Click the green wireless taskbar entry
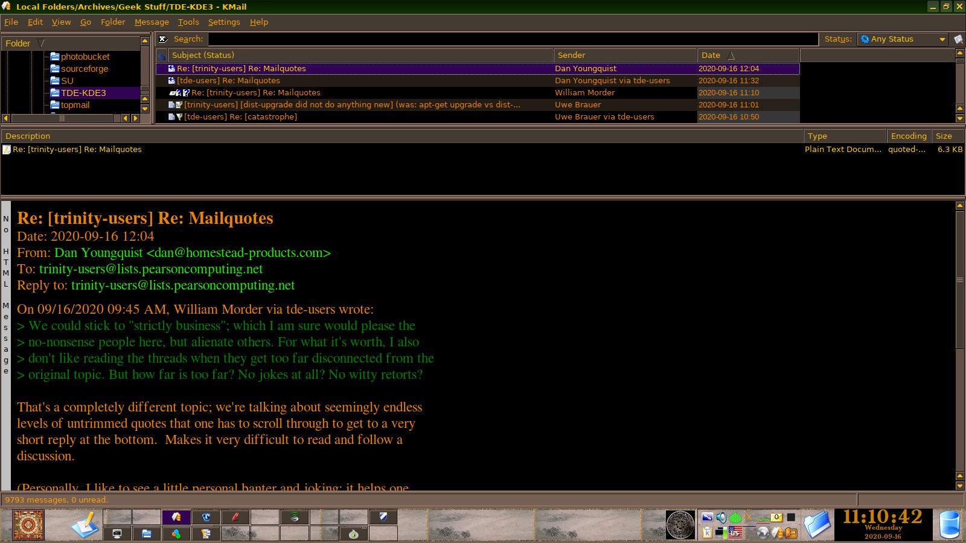Viewport: 966px width, 543px height. coord(294,517)
